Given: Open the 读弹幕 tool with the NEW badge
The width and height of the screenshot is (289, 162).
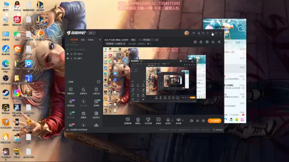Looking at the screenshot, I should click(96, 103).
